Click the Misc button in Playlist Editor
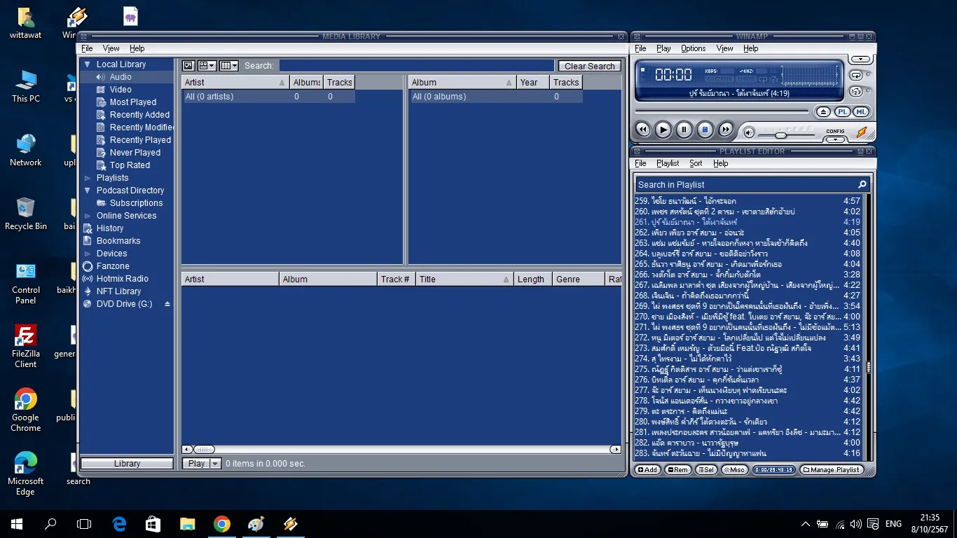 coord(734,470)
